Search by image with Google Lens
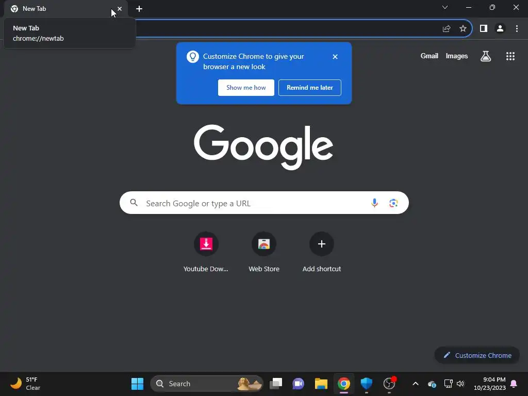Screen dimensions: 528x396 click(393, 203)
